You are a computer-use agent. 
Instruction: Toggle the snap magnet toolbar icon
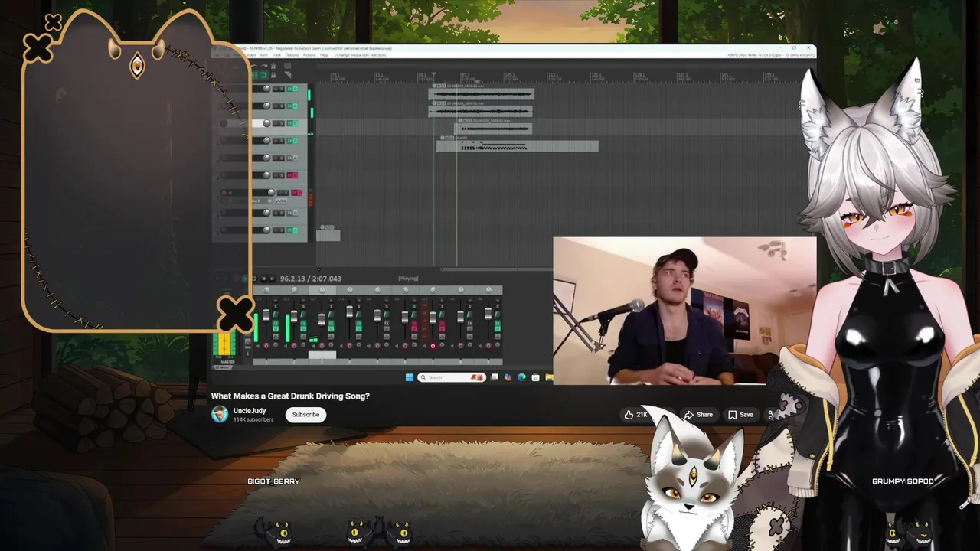(x=263, y=75)
